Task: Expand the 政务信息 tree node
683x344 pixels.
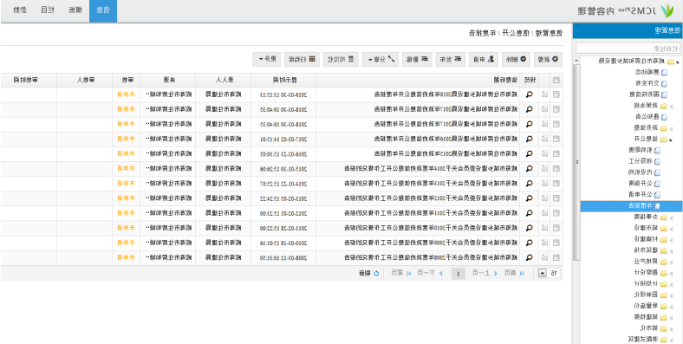Action: pos(671,128)
